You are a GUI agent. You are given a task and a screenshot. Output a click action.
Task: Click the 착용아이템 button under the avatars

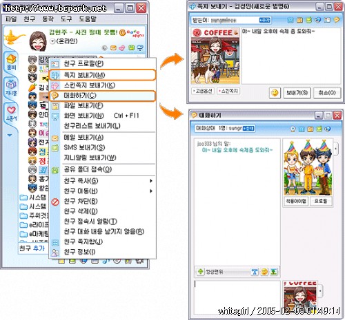(x=296, y=201)
